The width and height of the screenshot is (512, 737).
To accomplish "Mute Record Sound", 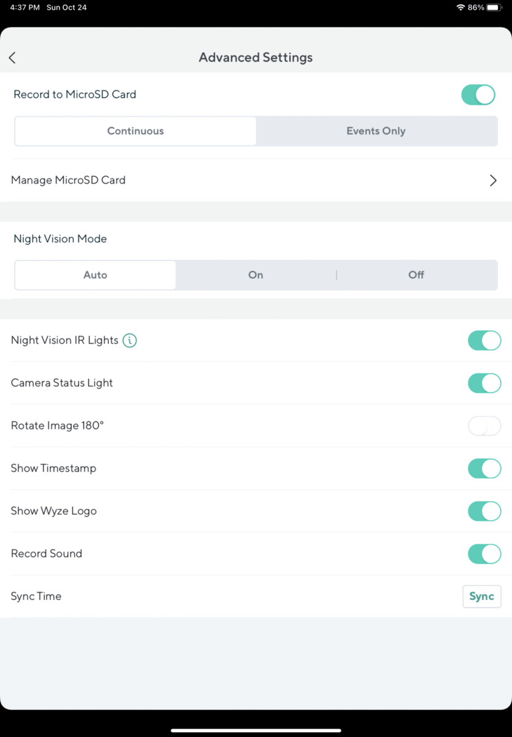I will click(x=484, y=553).
